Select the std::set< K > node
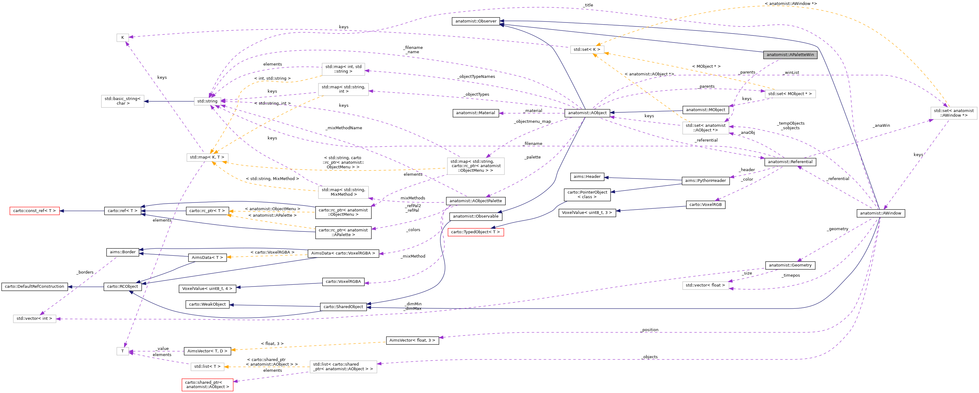Screen dimensions: 979x393 tap(587, 50)
